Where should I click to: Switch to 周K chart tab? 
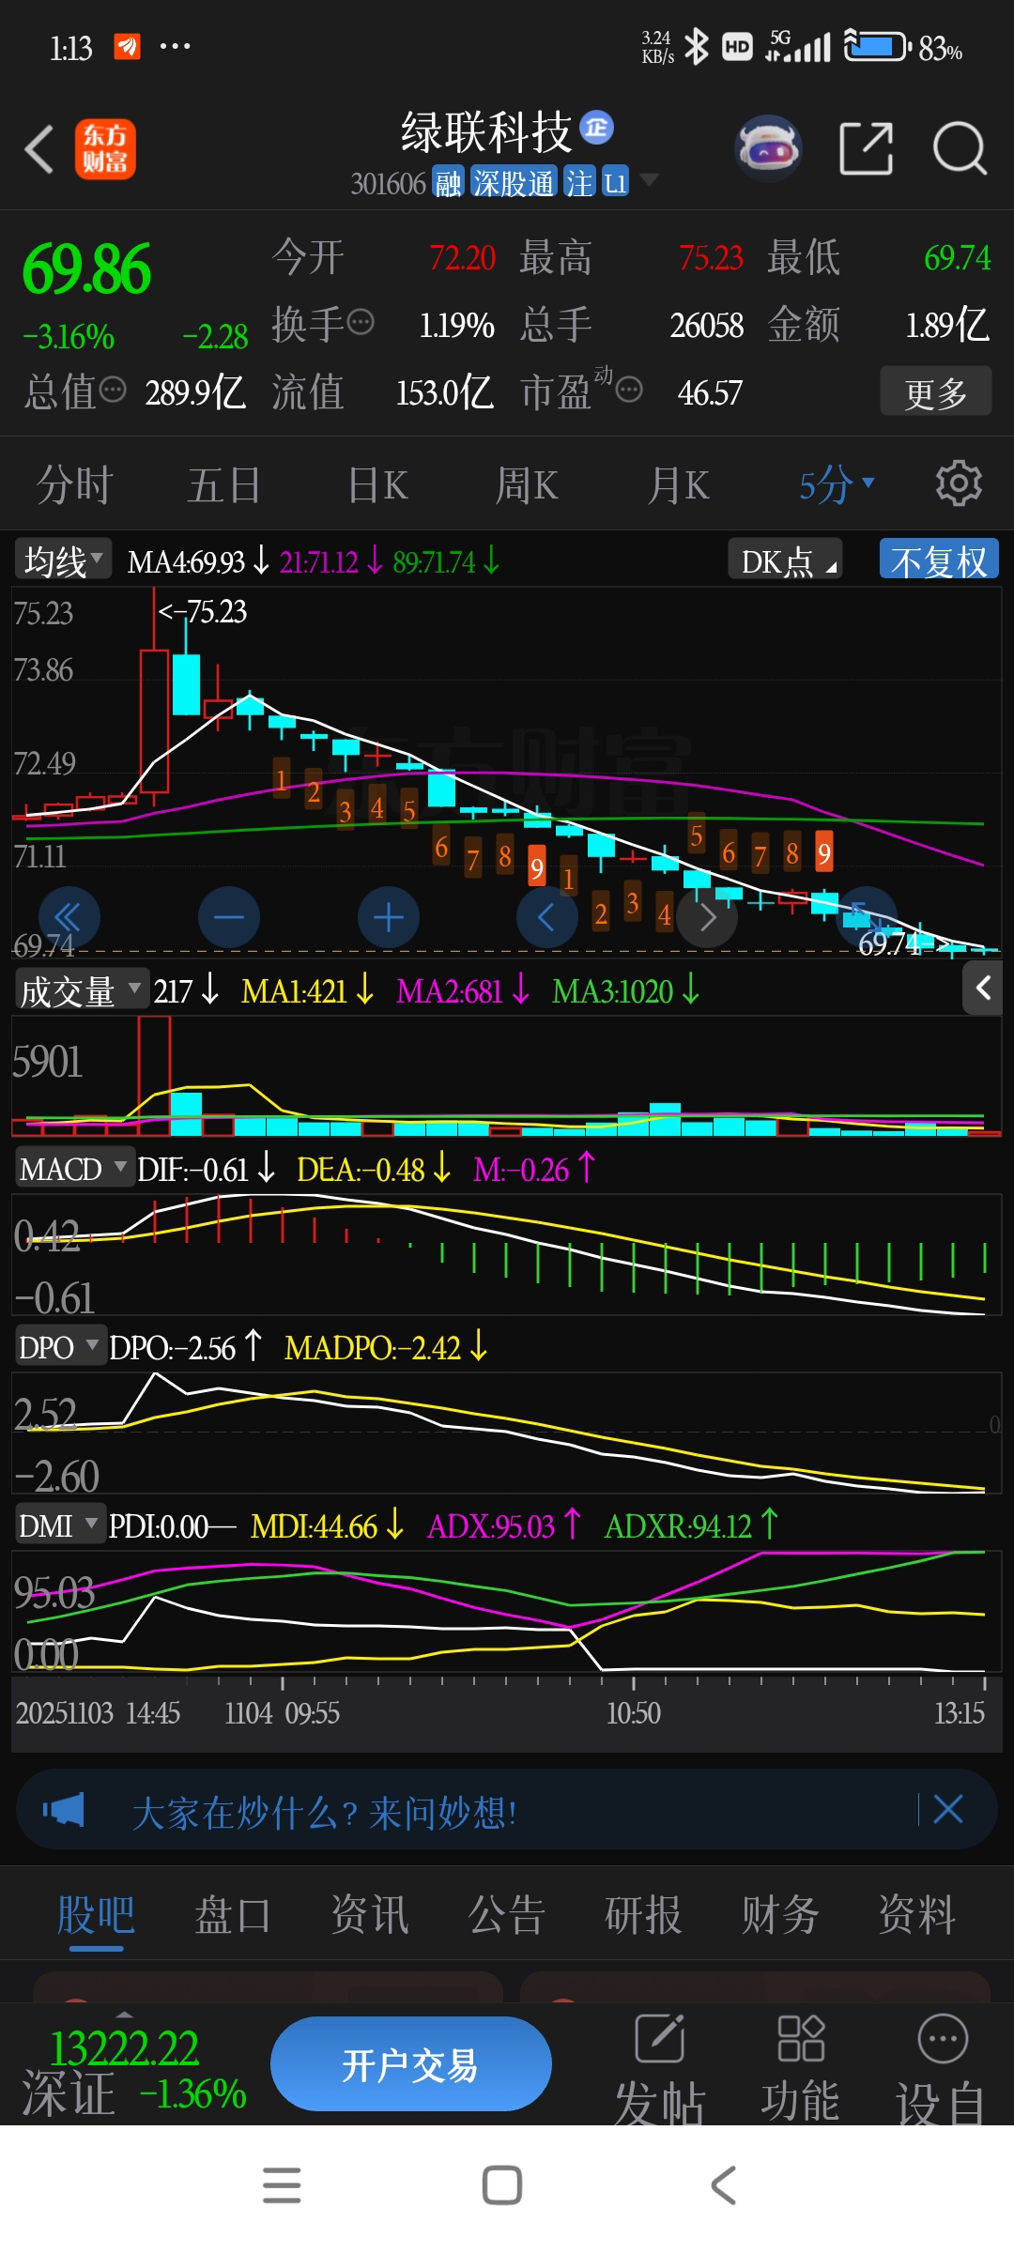(526, 484)
